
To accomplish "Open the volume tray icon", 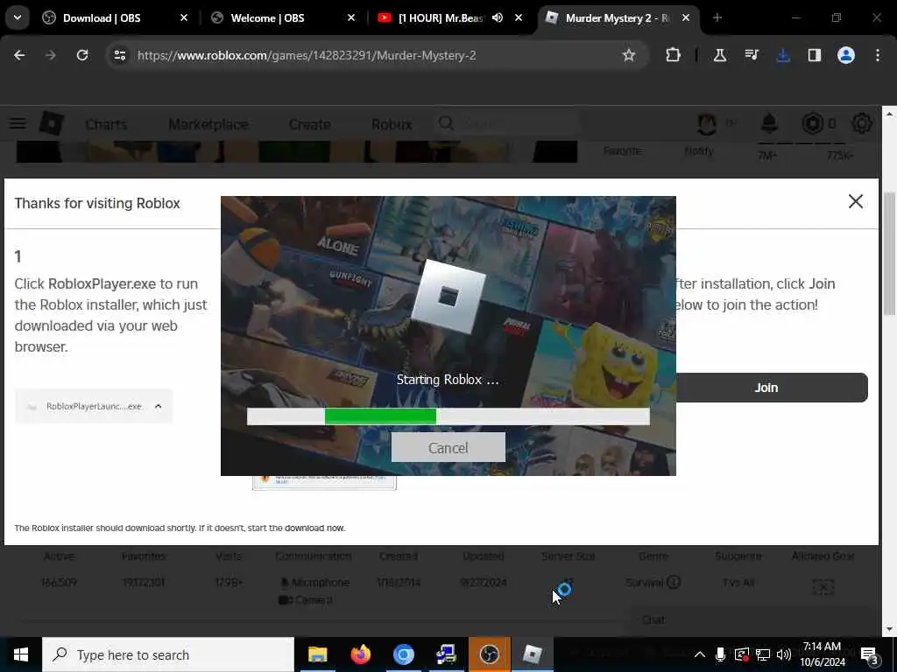I will 784,654.
